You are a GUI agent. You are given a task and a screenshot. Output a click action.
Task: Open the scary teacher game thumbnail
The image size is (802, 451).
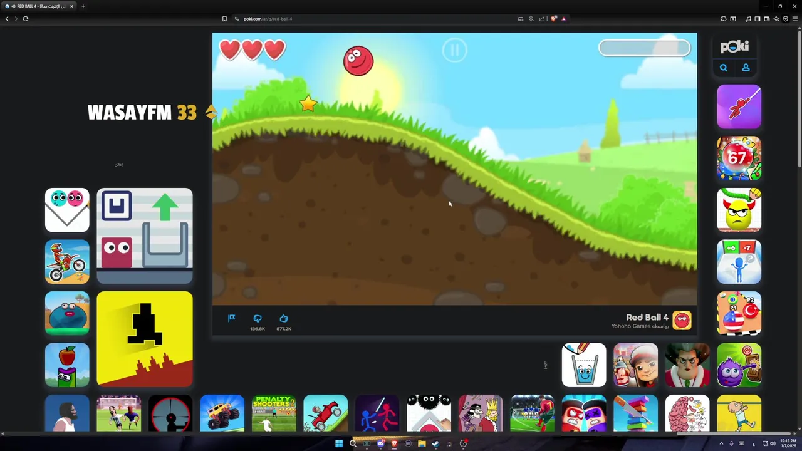687,365
